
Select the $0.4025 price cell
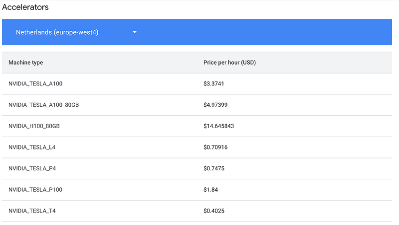[214, 211]
